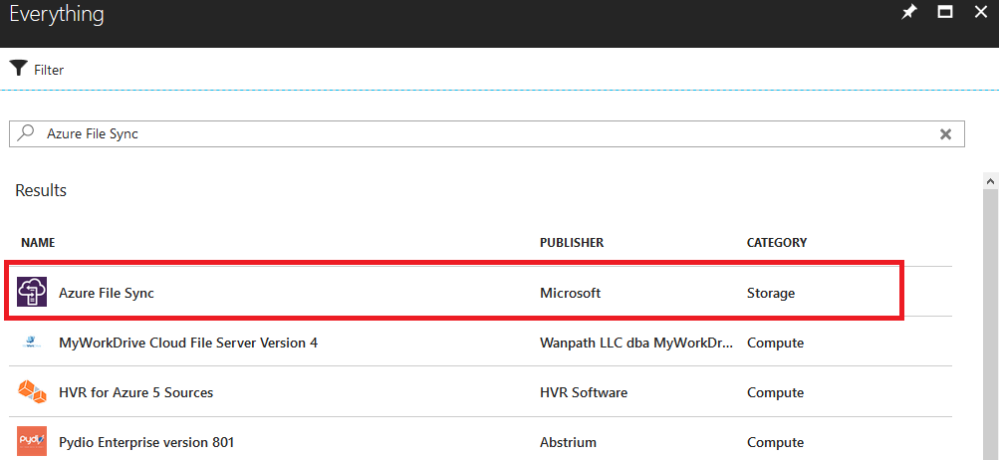Viewport: 999px width, 460px height.
Task: Select the HVR orange cubes icon
Action: tap(32, 392)
